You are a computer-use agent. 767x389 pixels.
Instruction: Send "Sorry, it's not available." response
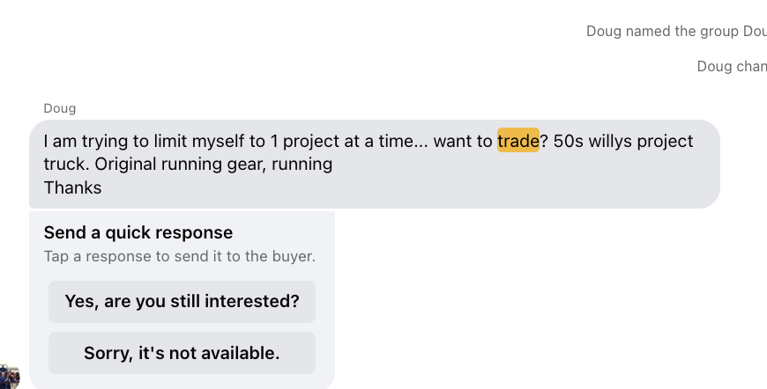coord(182,353)
